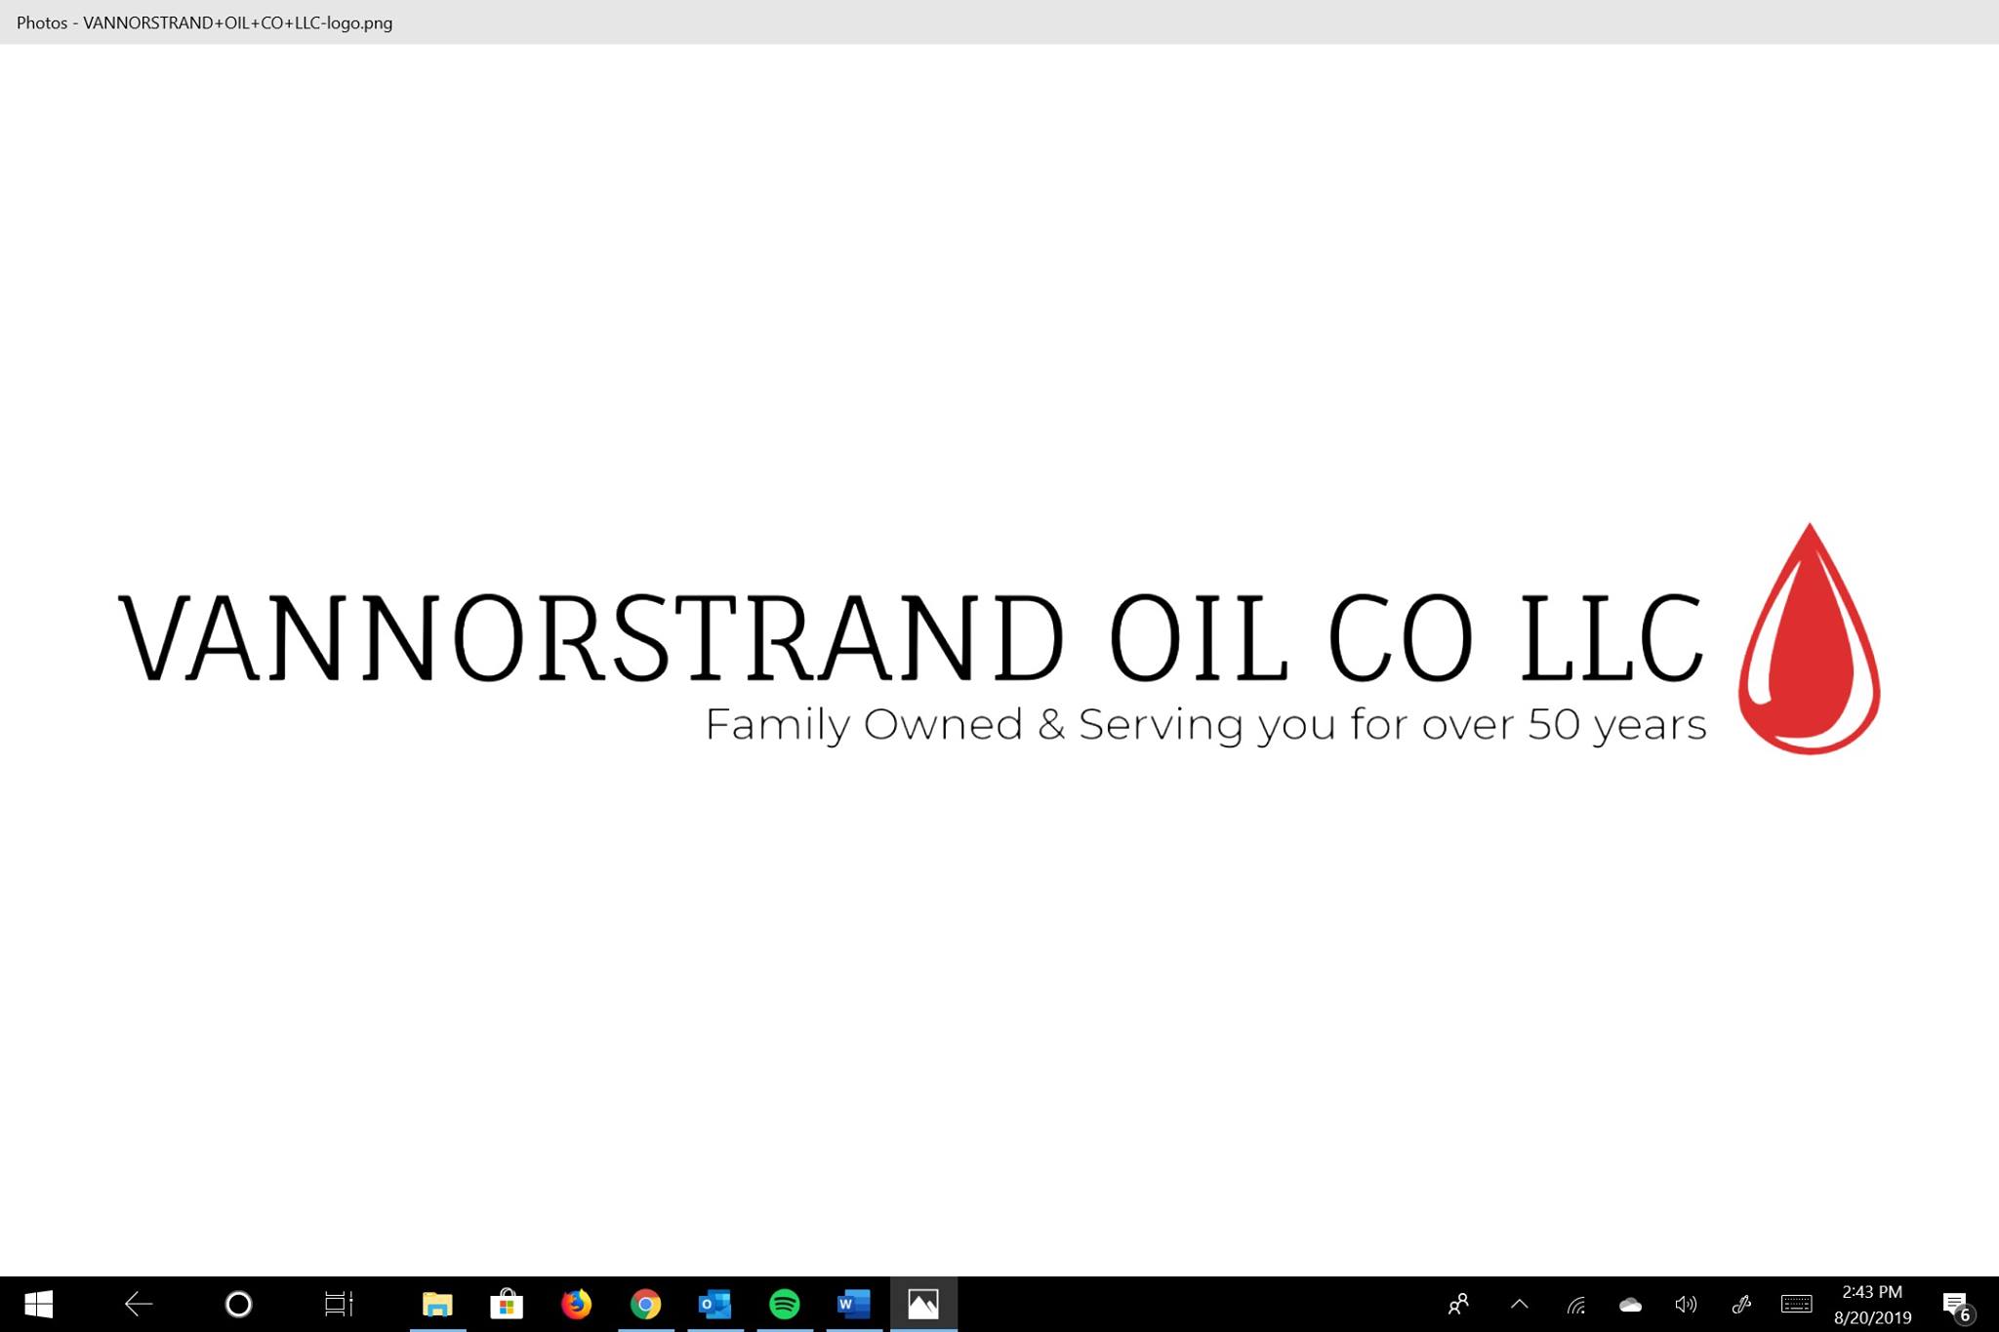Click the taskbar back arrow

click(139, 1304)
